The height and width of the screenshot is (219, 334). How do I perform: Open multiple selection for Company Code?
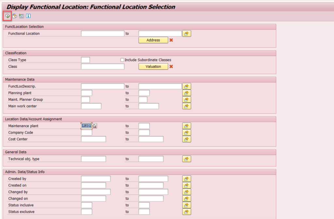coord(186,133)
